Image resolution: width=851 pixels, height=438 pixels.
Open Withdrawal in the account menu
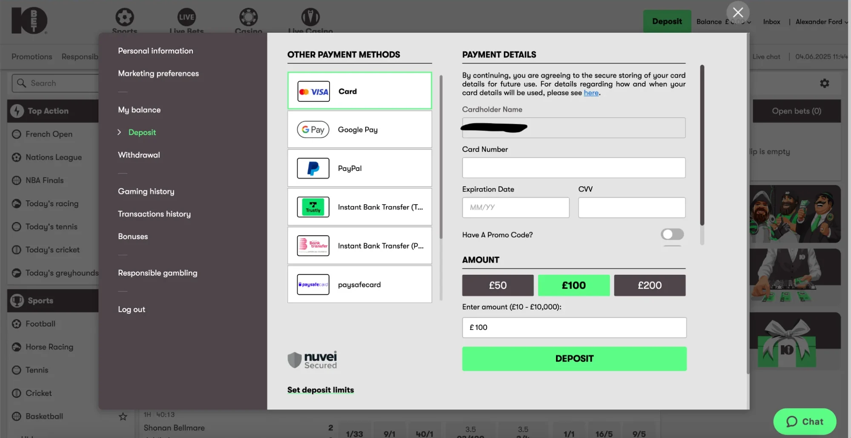point(139,155)
